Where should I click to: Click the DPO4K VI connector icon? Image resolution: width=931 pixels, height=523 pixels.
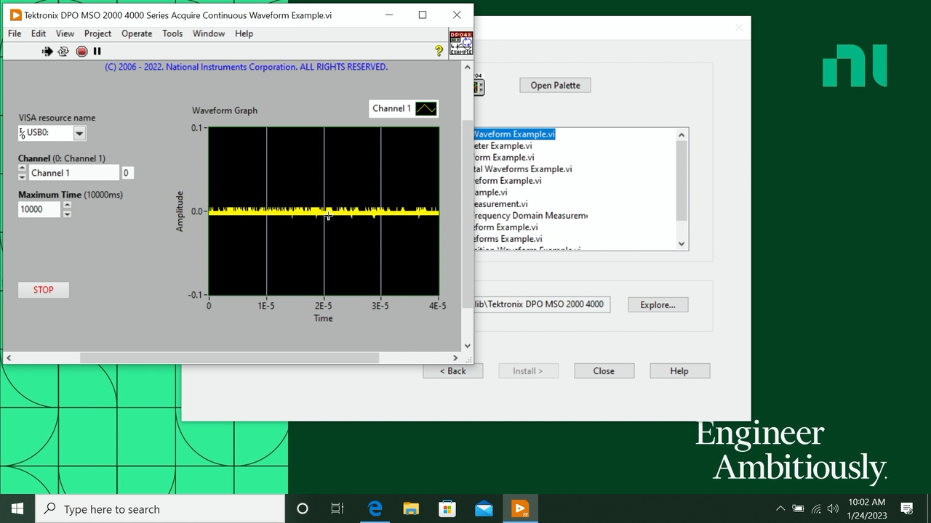(x=461, y=44)
